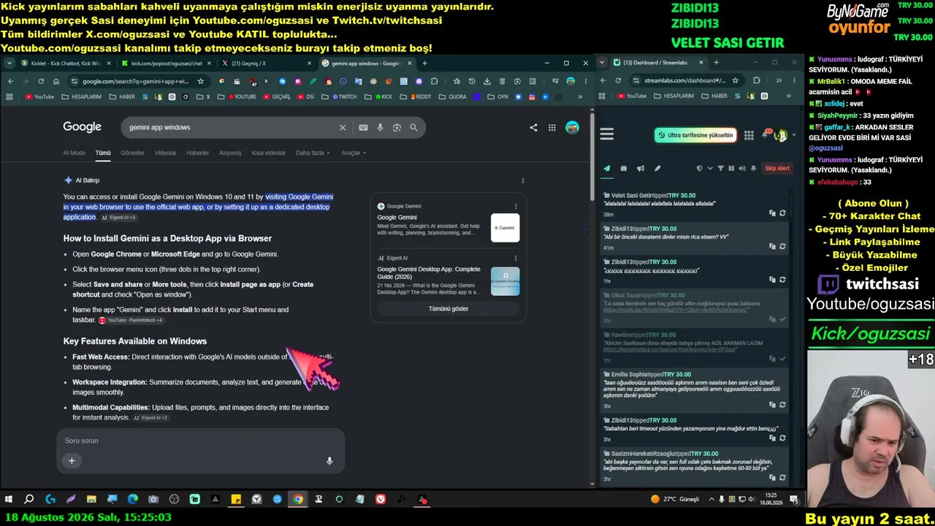
Task: Open the YouTube bookmark in the Google window
Action: pos(39,96)
